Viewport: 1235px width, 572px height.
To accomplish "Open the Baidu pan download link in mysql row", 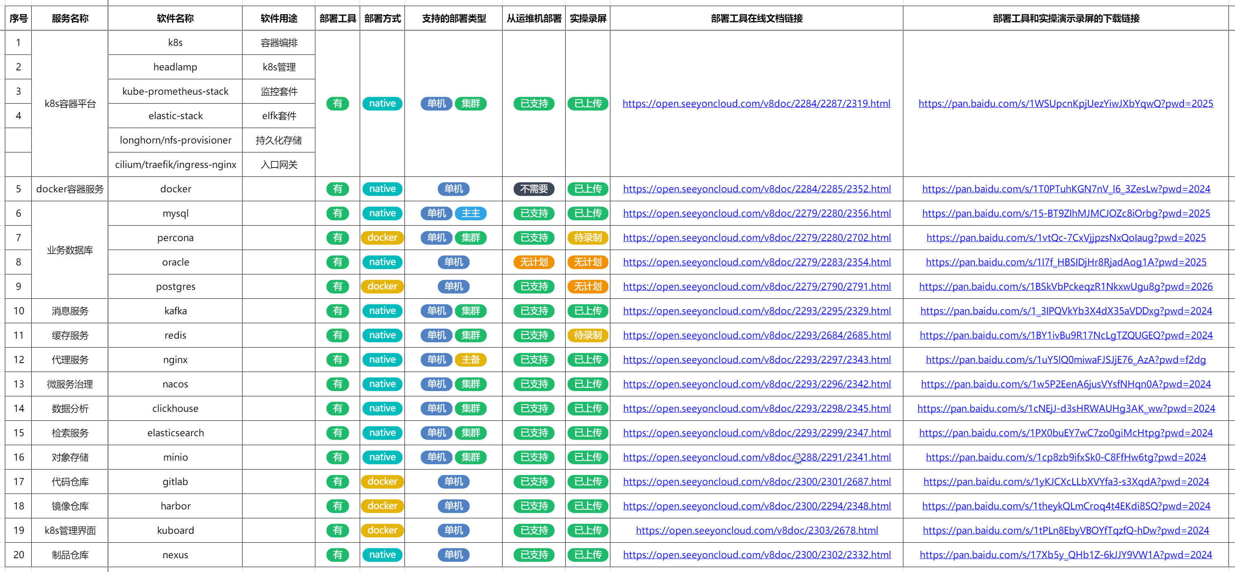I will coord(1066,213).
